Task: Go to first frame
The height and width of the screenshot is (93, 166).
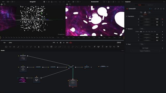Action: click(54, 43)
